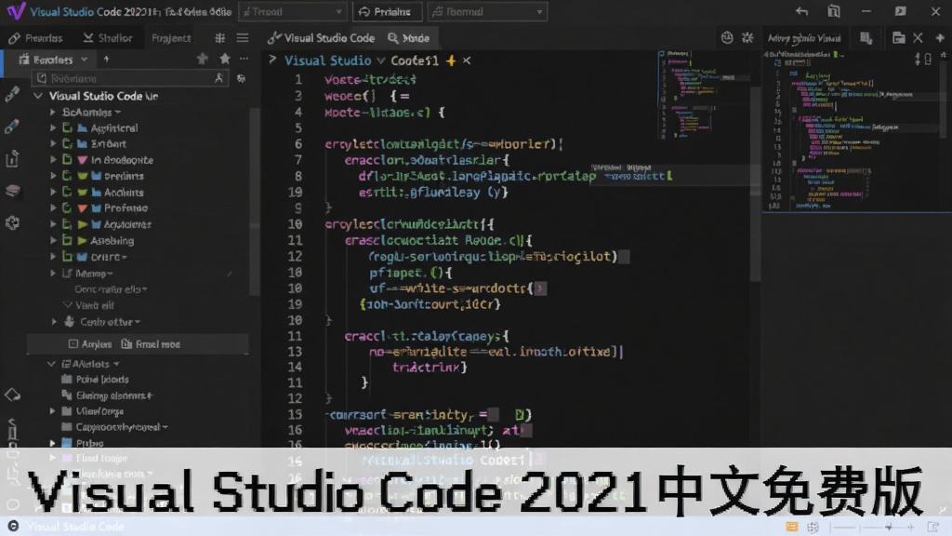Open the Trtood dropdown in the title bar
952x536 pixels.
tap(293, 11)
